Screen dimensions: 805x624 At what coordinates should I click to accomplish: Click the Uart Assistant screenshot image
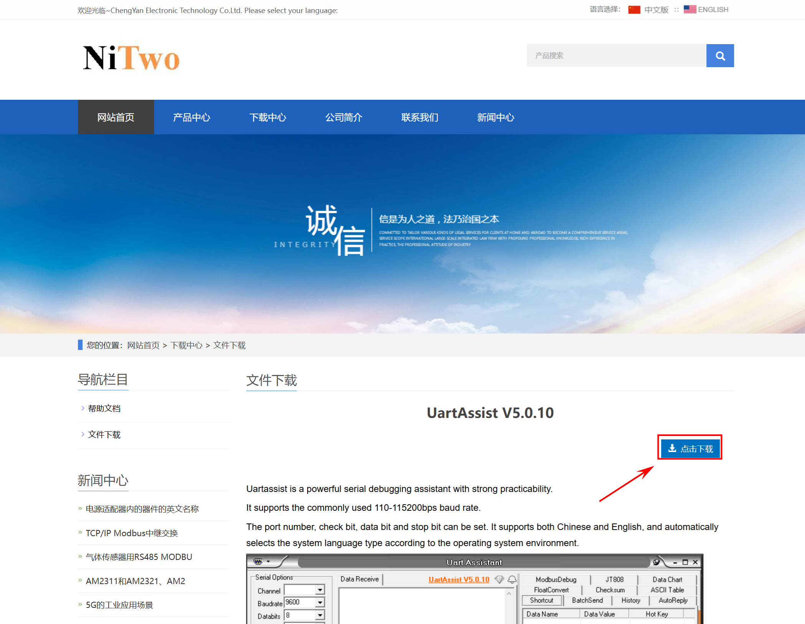(x=474, y=589)
